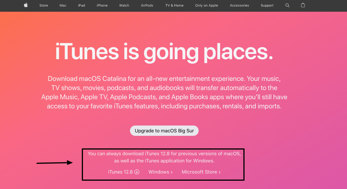This screenshot has height=189, width=347.
Task: Open the shopping bag icon
Action: pyautogui.click(x=303, y=5)
